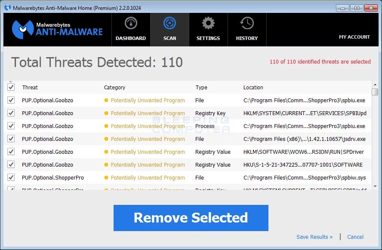Click the History clock icon
This screenshot has width=382, height=250.
(247, 23)
